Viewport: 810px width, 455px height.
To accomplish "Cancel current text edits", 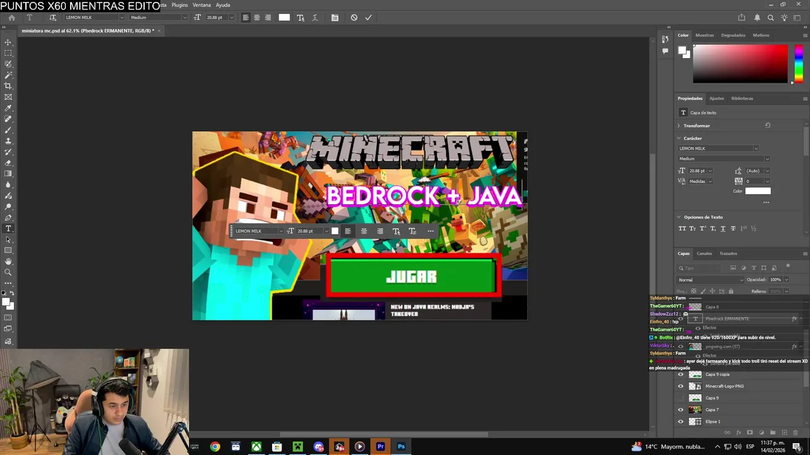I will [354, 18].
